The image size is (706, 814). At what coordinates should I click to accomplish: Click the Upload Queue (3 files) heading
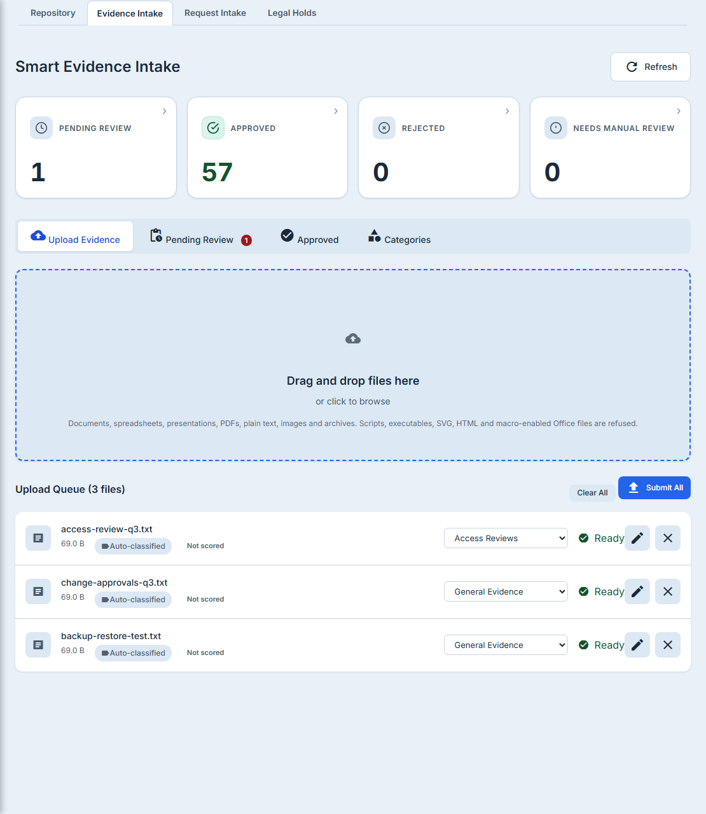(70, 489)
